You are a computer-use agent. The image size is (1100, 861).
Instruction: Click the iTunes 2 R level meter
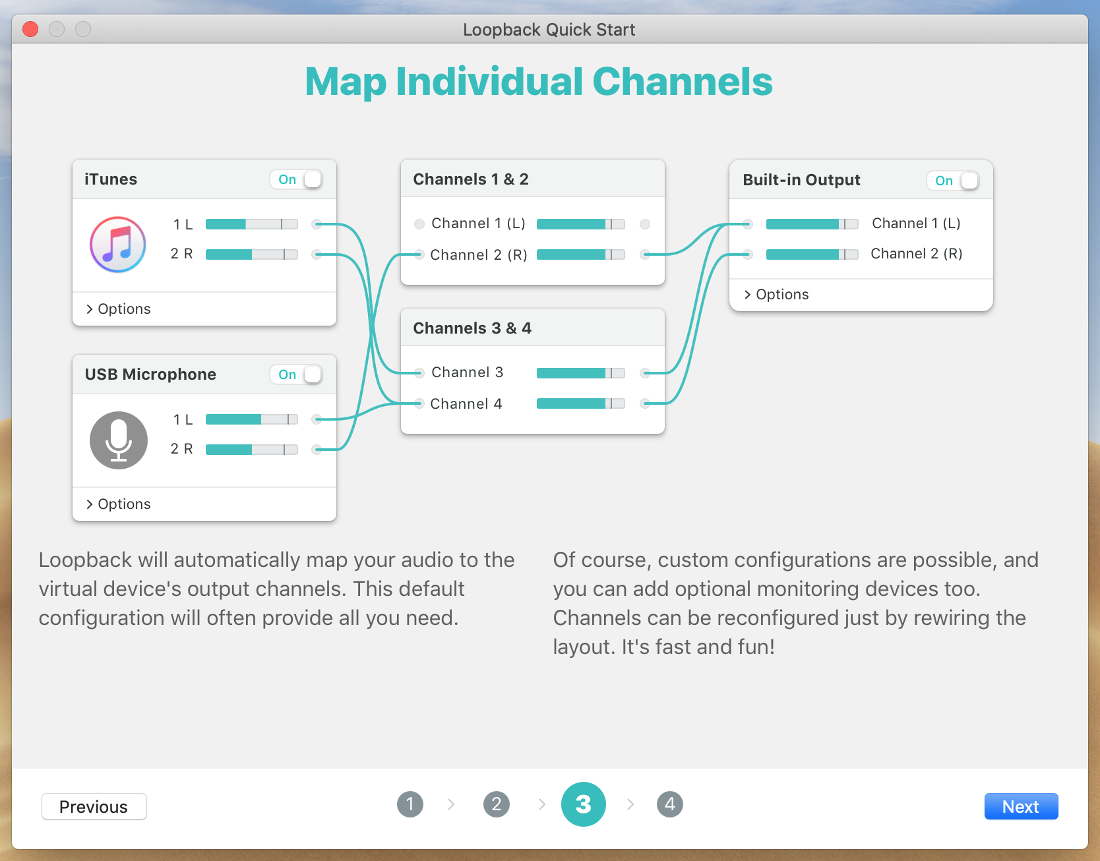252,254
